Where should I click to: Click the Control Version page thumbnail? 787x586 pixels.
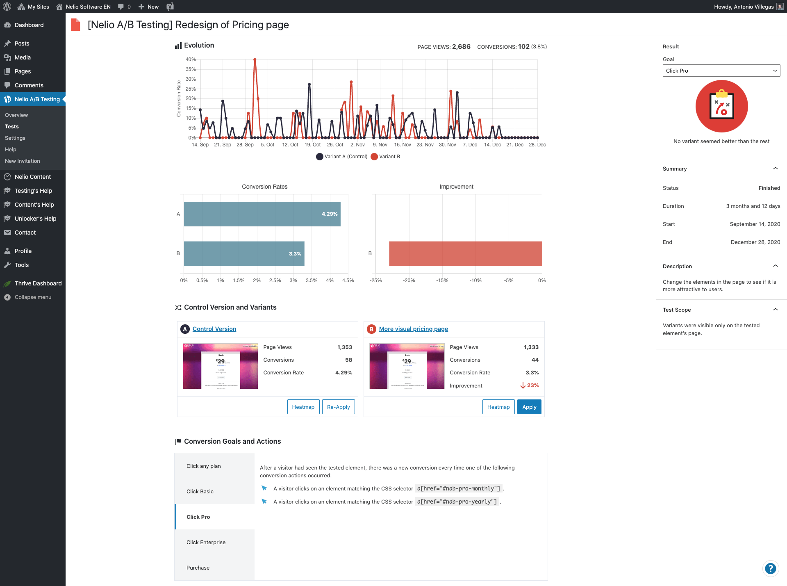pyautogui.click(x=221, y=366)
